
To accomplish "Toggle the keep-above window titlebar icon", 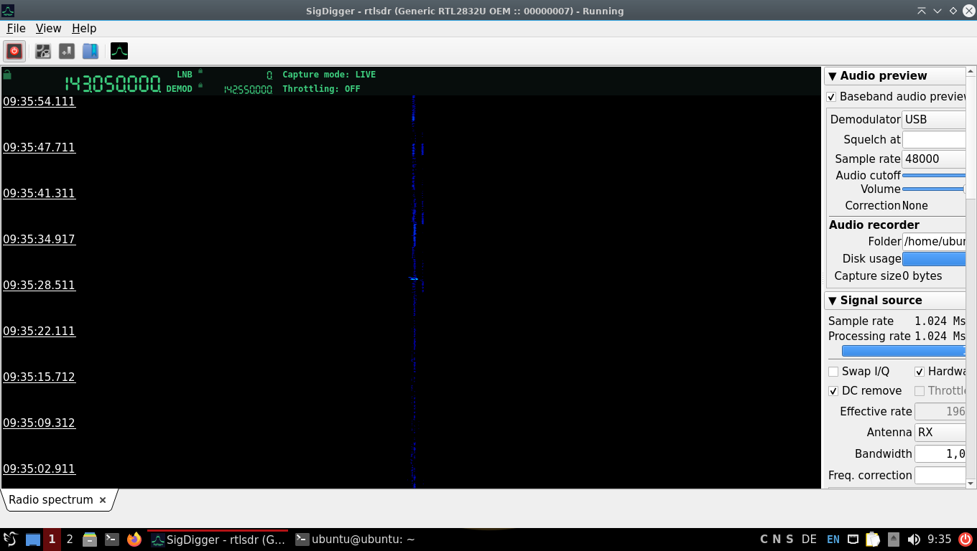I will point(922,11).
